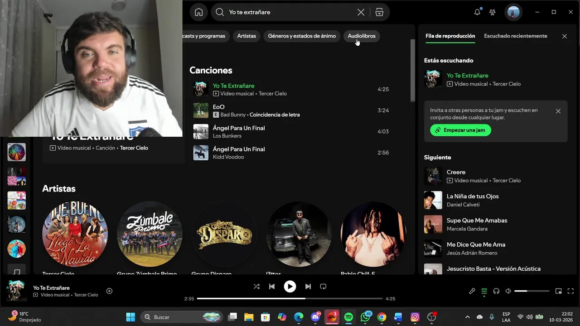
Task: Toggle shuffle playback
Action: click(256, 287)
